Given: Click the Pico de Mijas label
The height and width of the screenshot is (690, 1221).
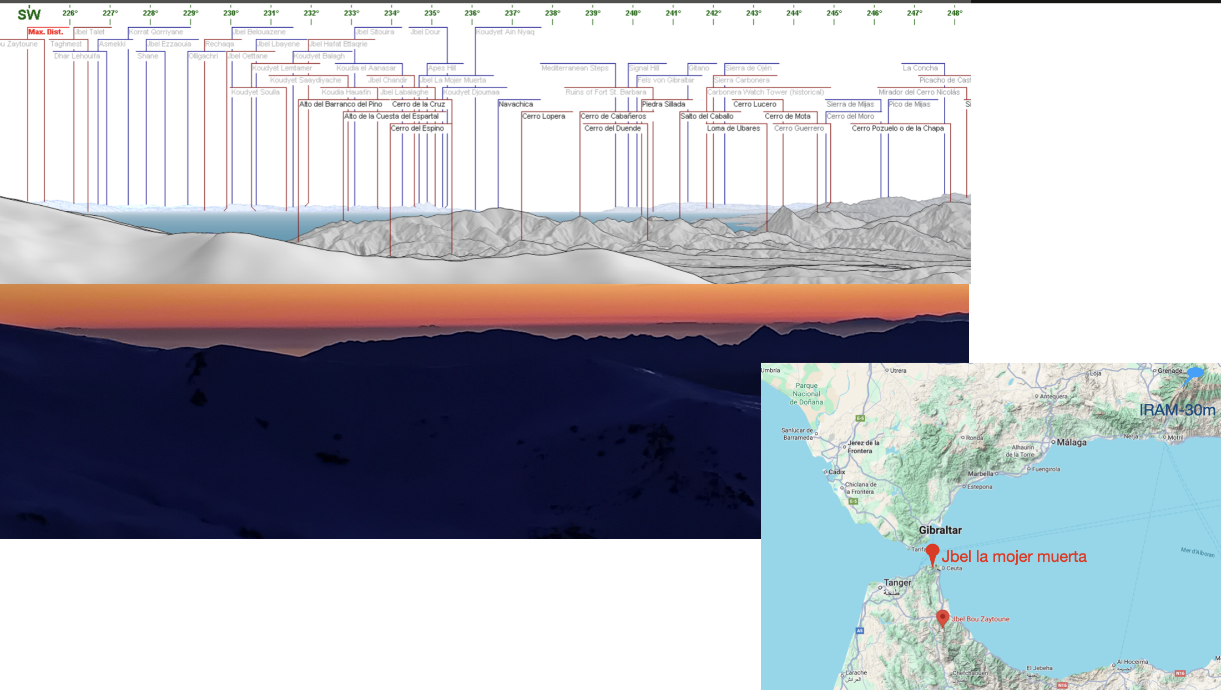Looking at the screenshot, I should pyautogui.click(x=909, y=104).
